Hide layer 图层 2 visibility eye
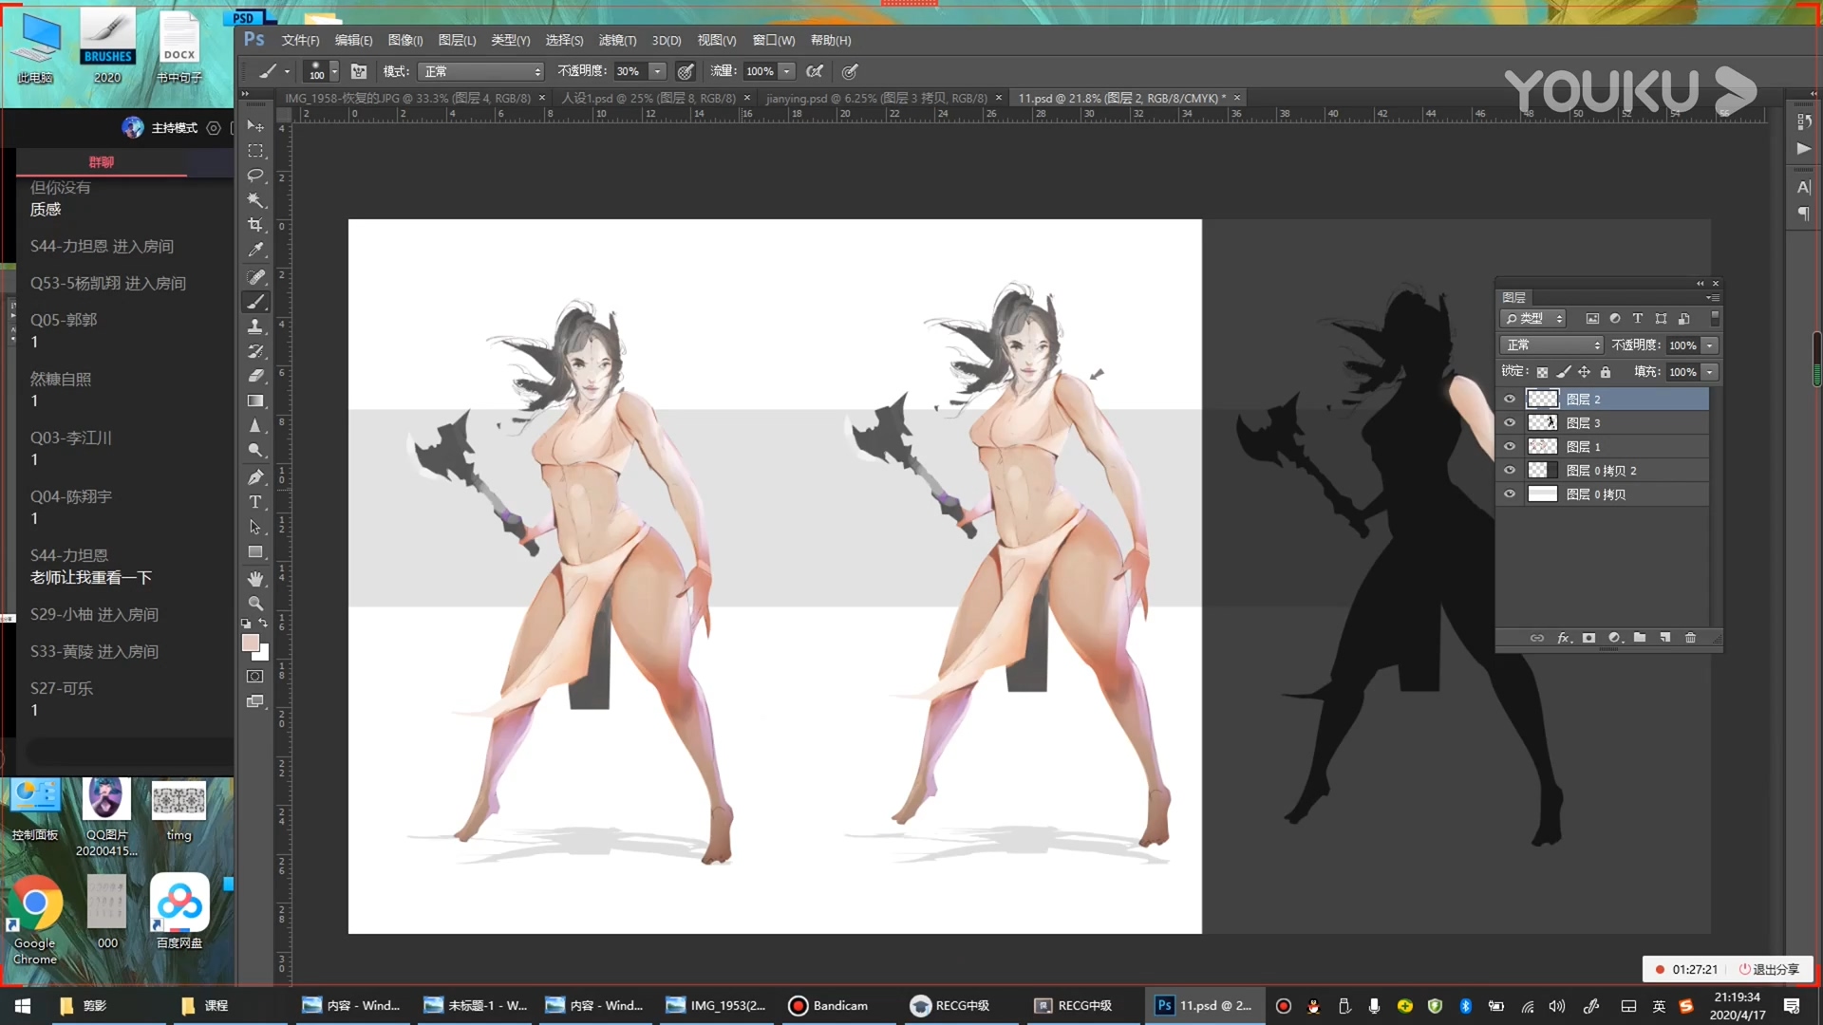1823x1025 pixels. point(1510,399)
